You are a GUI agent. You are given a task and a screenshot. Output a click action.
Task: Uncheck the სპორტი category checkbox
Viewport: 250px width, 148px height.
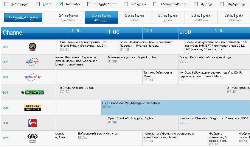pos(60,4)
